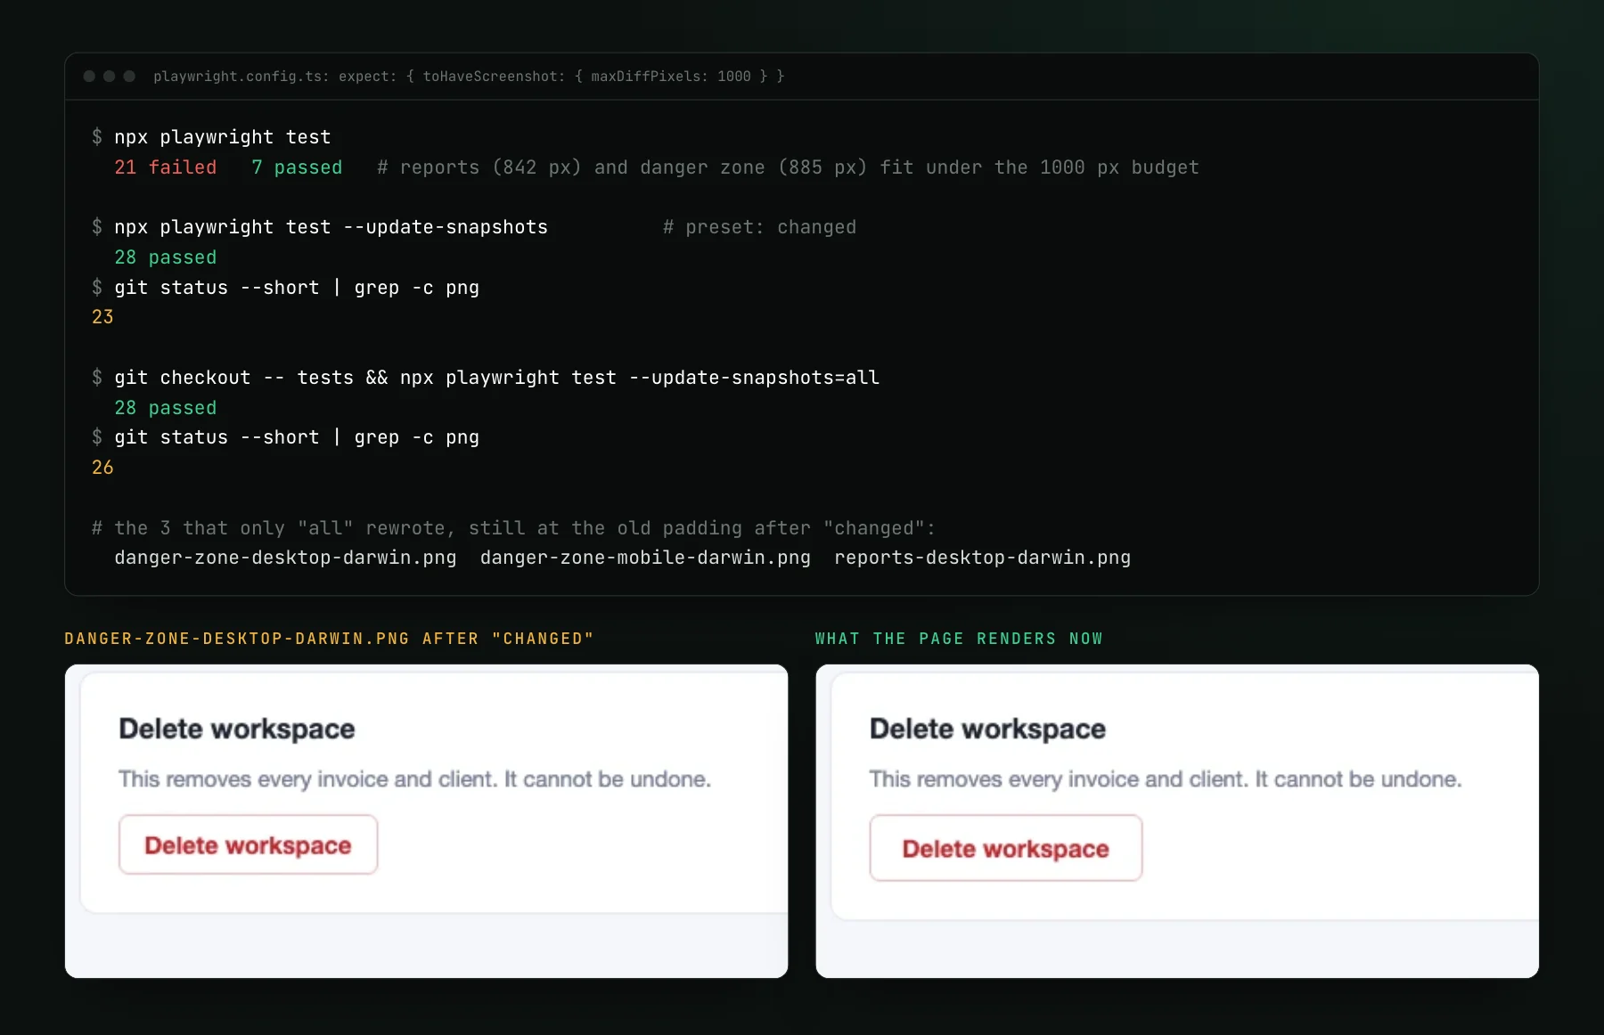Screen dimensions: 1604x1035
Task: Click the comment about the 3 that only 'all' rewrote
Action: (x=514, y=528)
